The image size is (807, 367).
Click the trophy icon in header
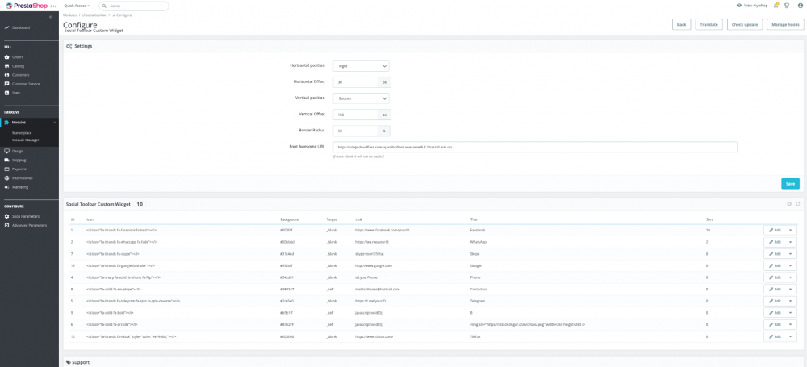point(786,6)
